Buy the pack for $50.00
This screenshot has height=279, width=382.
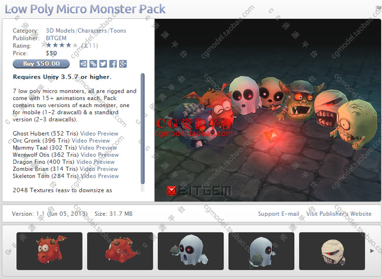pos(41,64)
